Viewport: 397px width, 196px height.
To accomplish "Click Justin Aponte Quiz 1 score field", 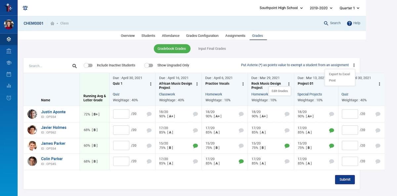I will pos(121,114).
